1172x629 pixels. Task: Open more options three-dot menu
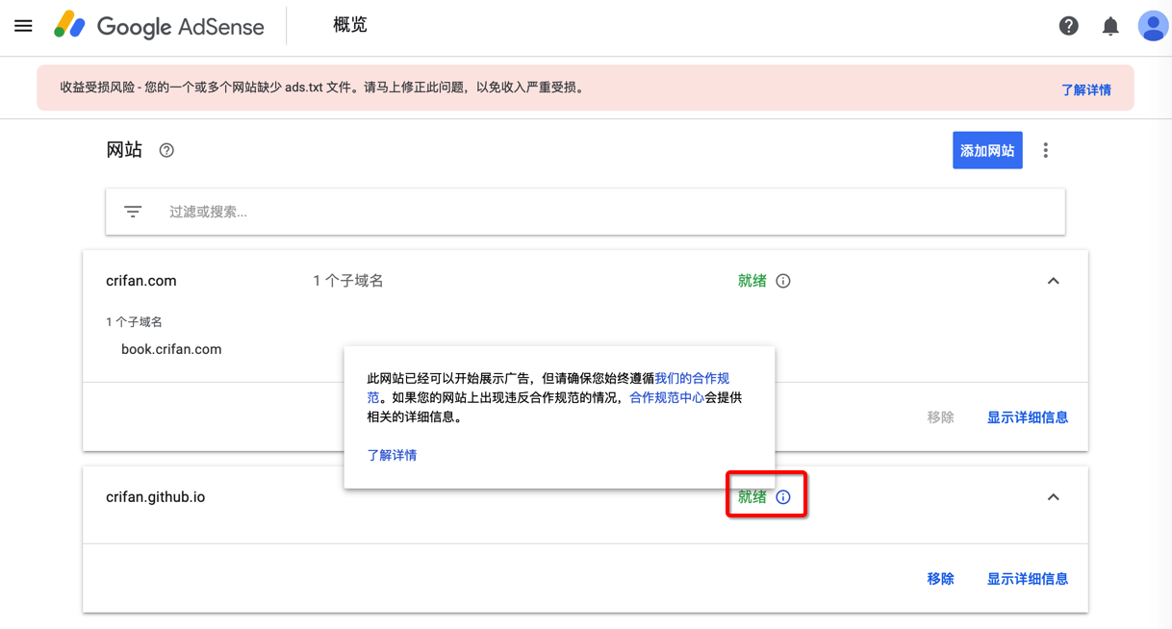1046,150
